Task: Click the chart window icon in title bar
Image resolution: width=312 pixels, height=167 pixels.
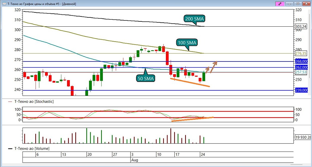Action: (x=4, y=4)
